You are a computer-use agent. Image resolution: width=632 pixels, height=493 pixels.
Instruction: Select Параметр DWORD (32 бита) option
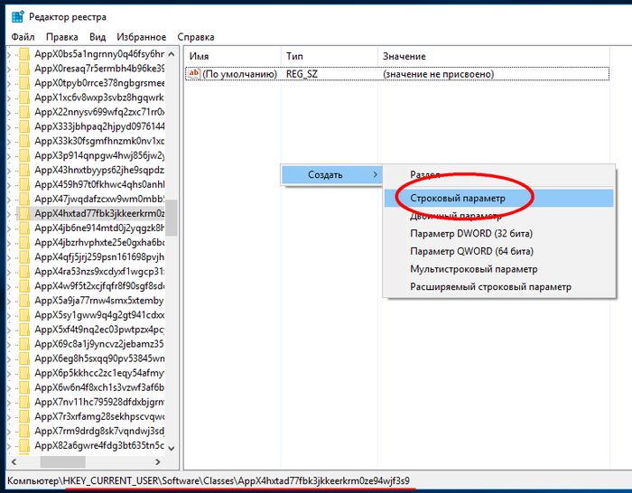(x=471, y=233)
